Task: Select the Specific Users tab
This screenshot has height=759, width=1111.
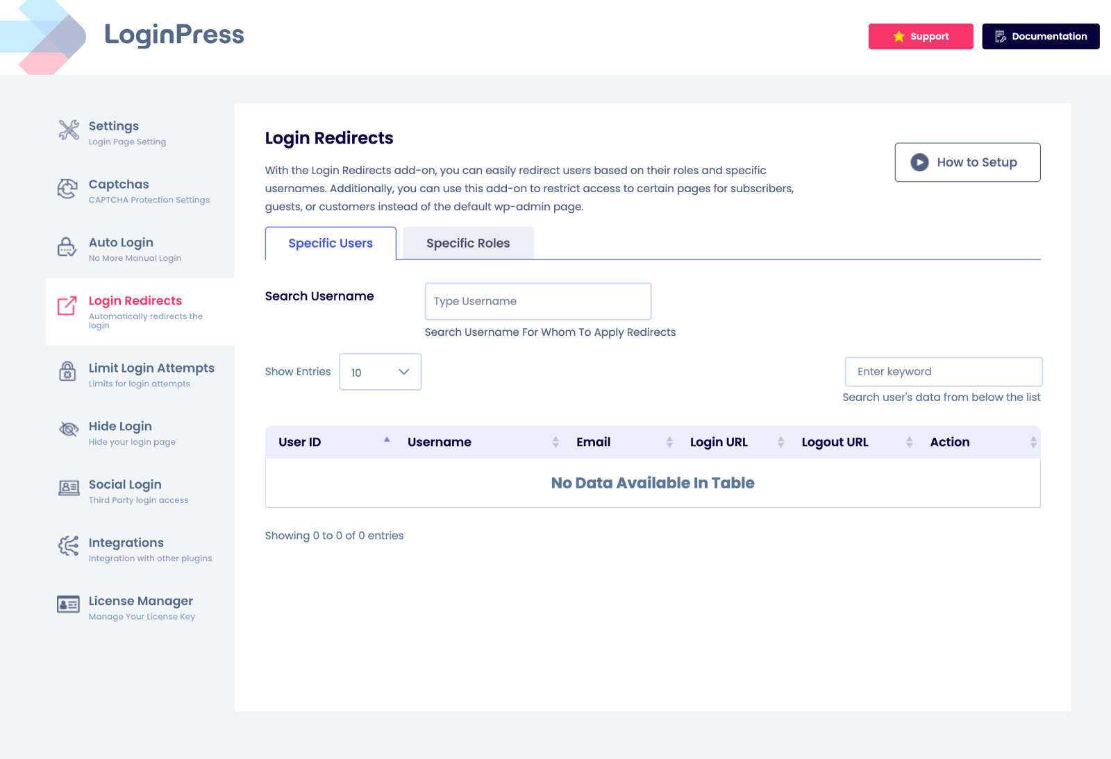Action: click(x=331, y=243)
